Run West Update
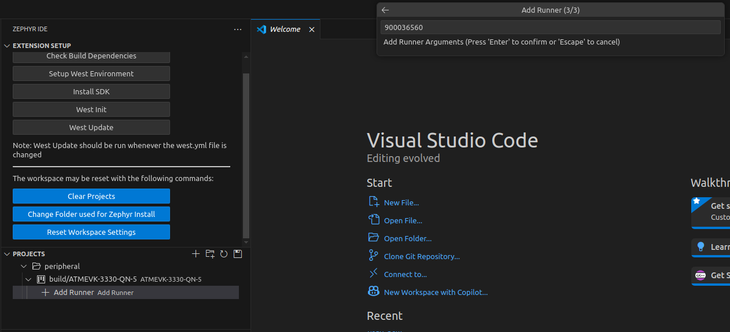 tap(91, 128)
